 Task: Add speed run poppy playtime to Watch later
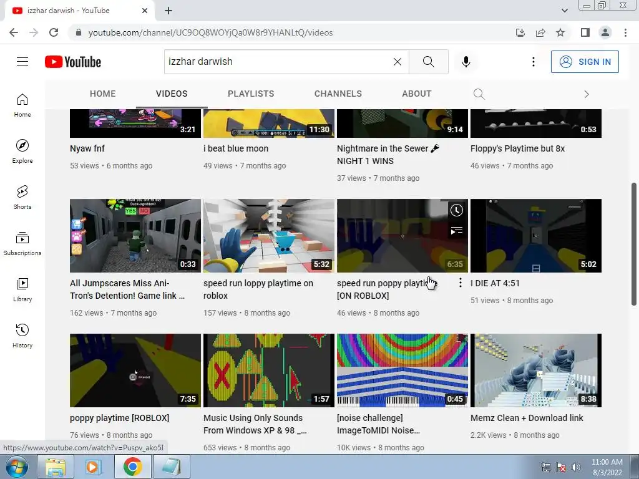[456, 210]
